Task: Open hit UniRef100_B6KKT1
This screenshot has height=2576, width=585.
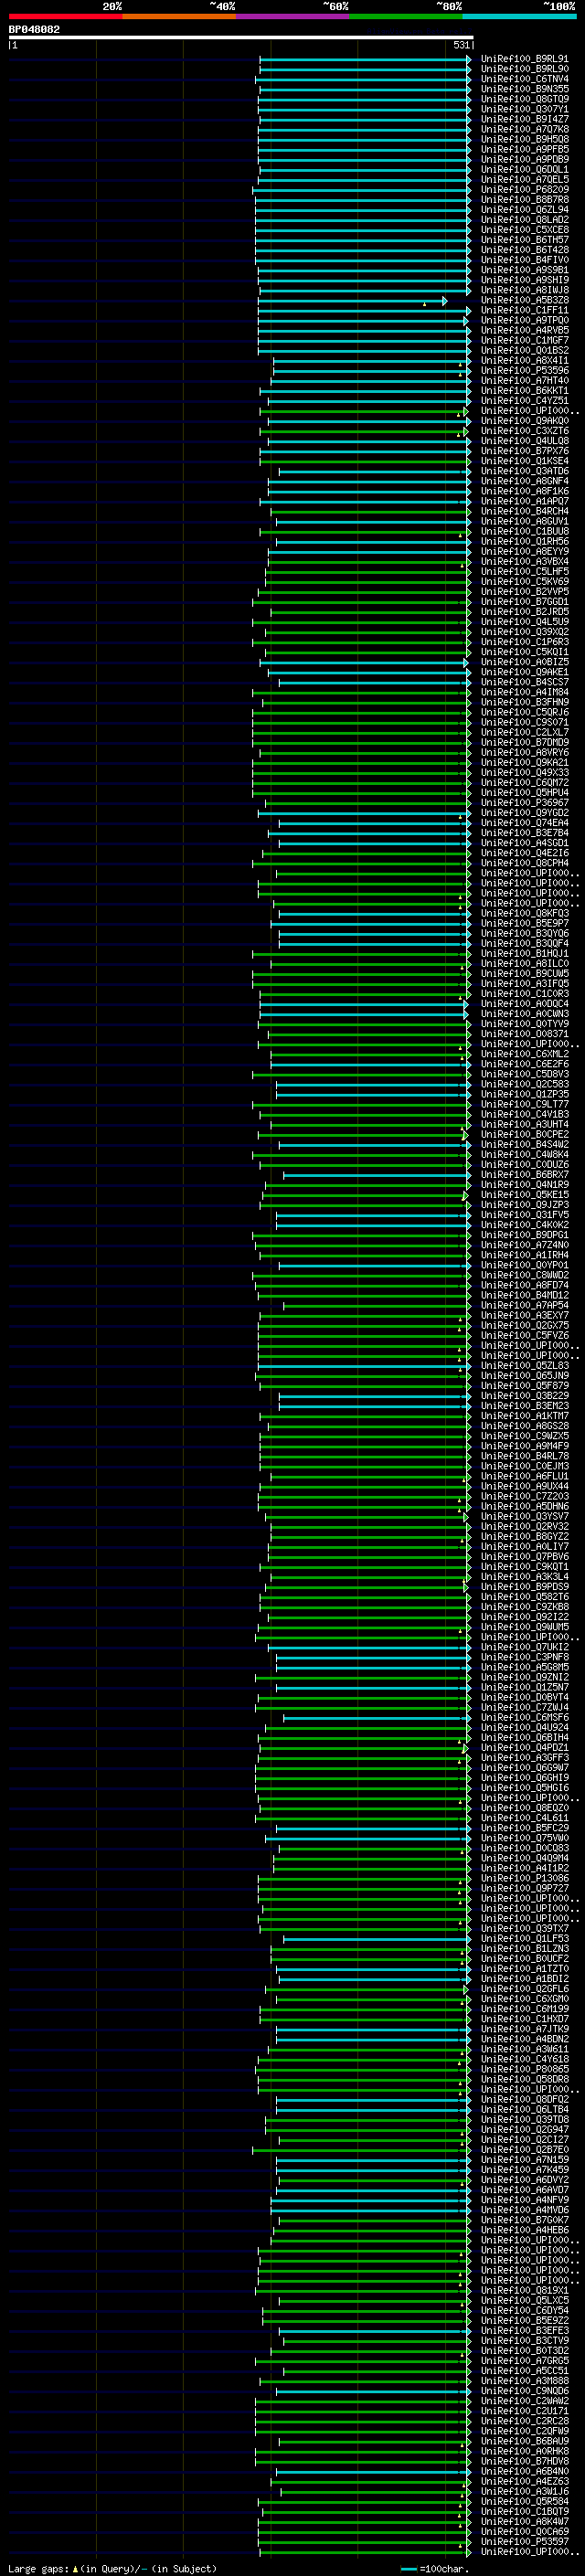Action: [x=525, y=391]
